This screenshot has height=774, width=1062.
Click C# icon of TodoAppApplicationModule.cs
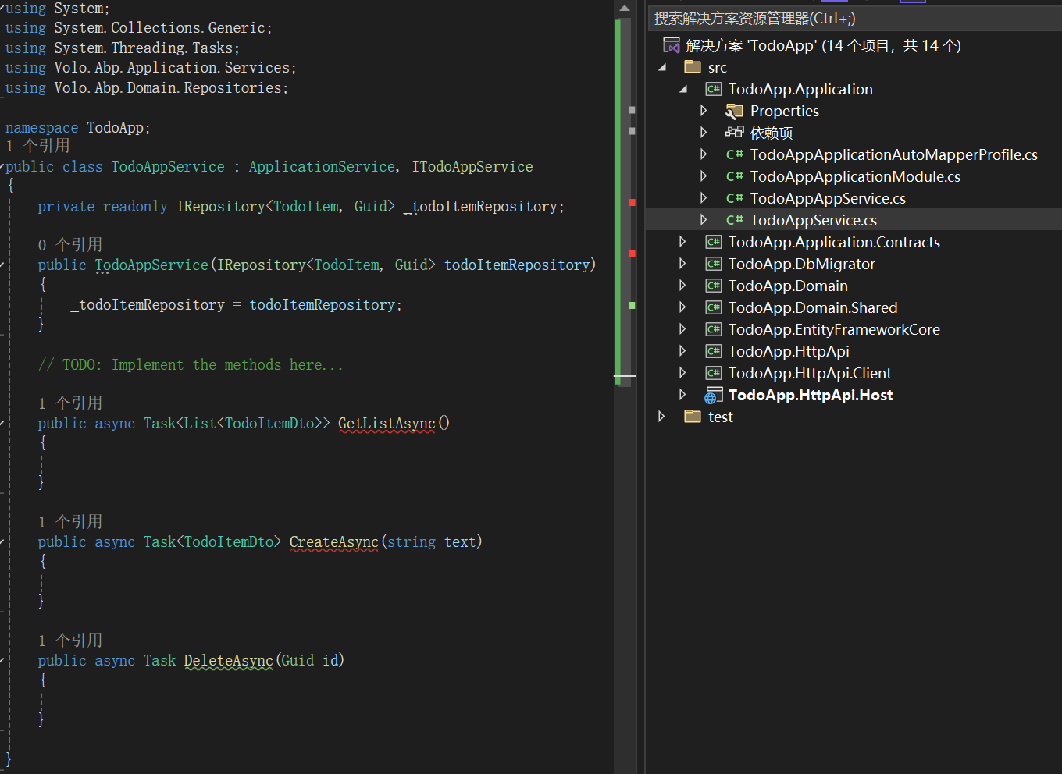pos(734,176)
